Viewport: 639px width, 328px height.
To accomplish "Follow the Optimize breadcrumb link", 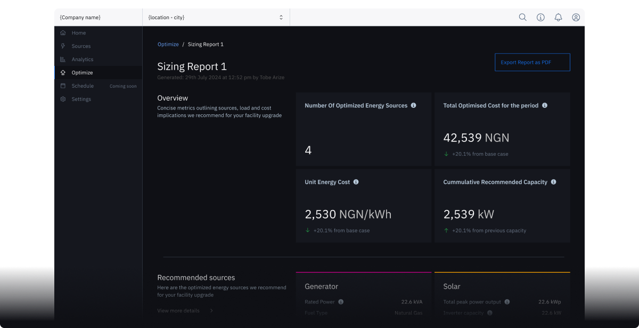I will (168, 44).
